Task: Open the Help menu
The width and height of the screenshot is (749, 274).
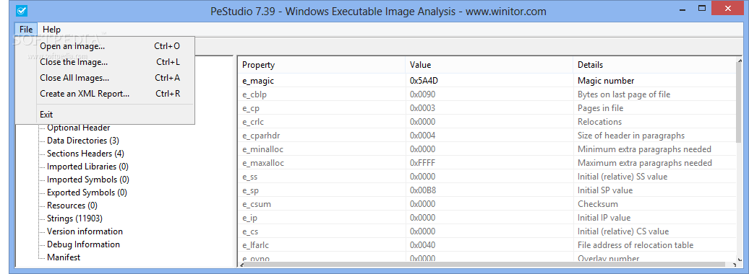Action: (x=51, y=29)
